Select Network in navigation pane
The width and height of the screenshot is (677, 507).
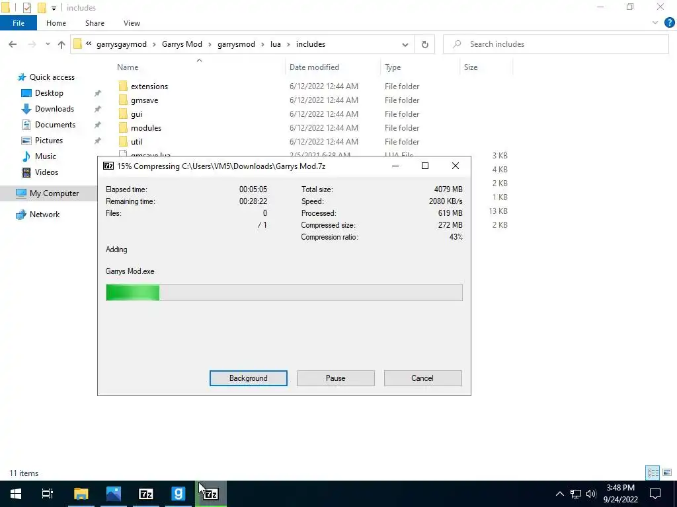pyautogui.click(x=44, y=215)
